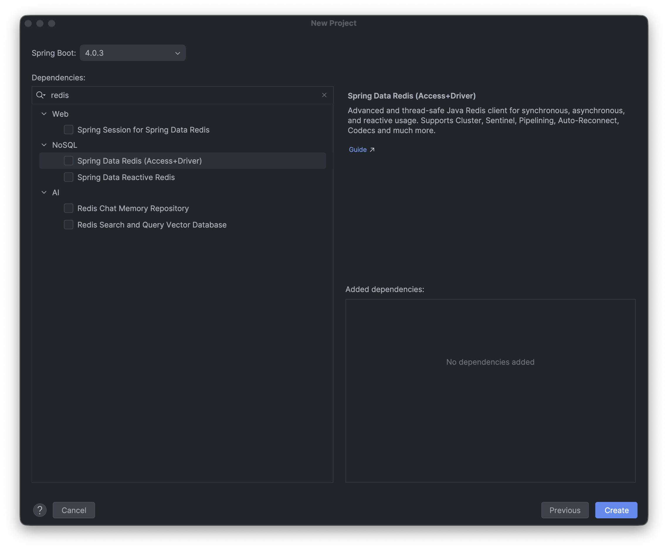Cancel the New Project dialog
This screenshot has height=550, width=668.
[x=74, y=510]
